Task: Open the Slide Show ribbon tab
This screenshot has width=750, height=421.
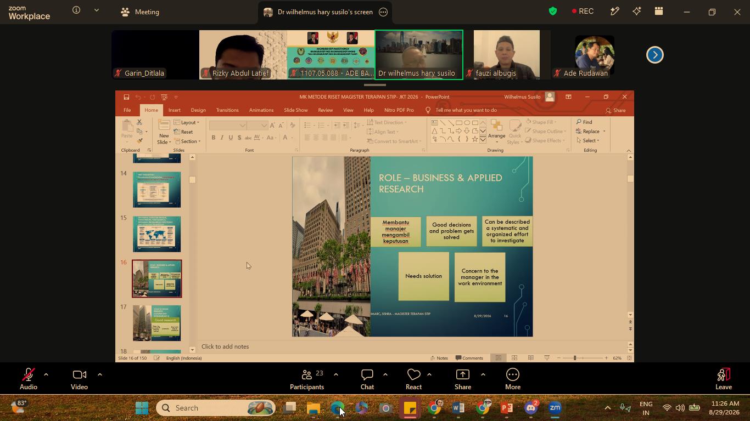Action: pyautogui.click(x=295, y=110)
